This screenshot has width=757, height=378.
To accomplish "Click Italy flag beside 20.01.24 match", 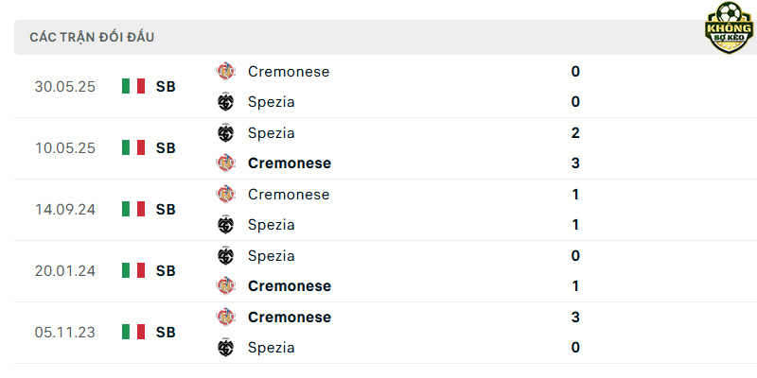I will click(x=133, y=270).
